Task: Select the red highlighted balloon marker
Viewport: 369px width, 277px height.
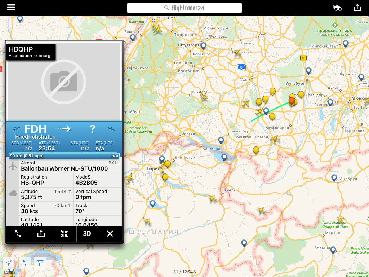Action: pos(292,101)
